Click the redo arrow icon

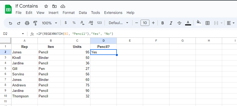19,23
